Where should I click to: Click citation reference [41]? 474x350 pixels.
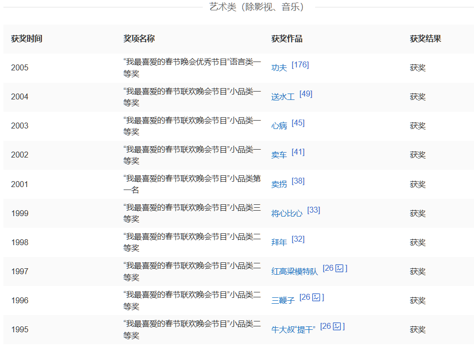(x=298, y=152)
